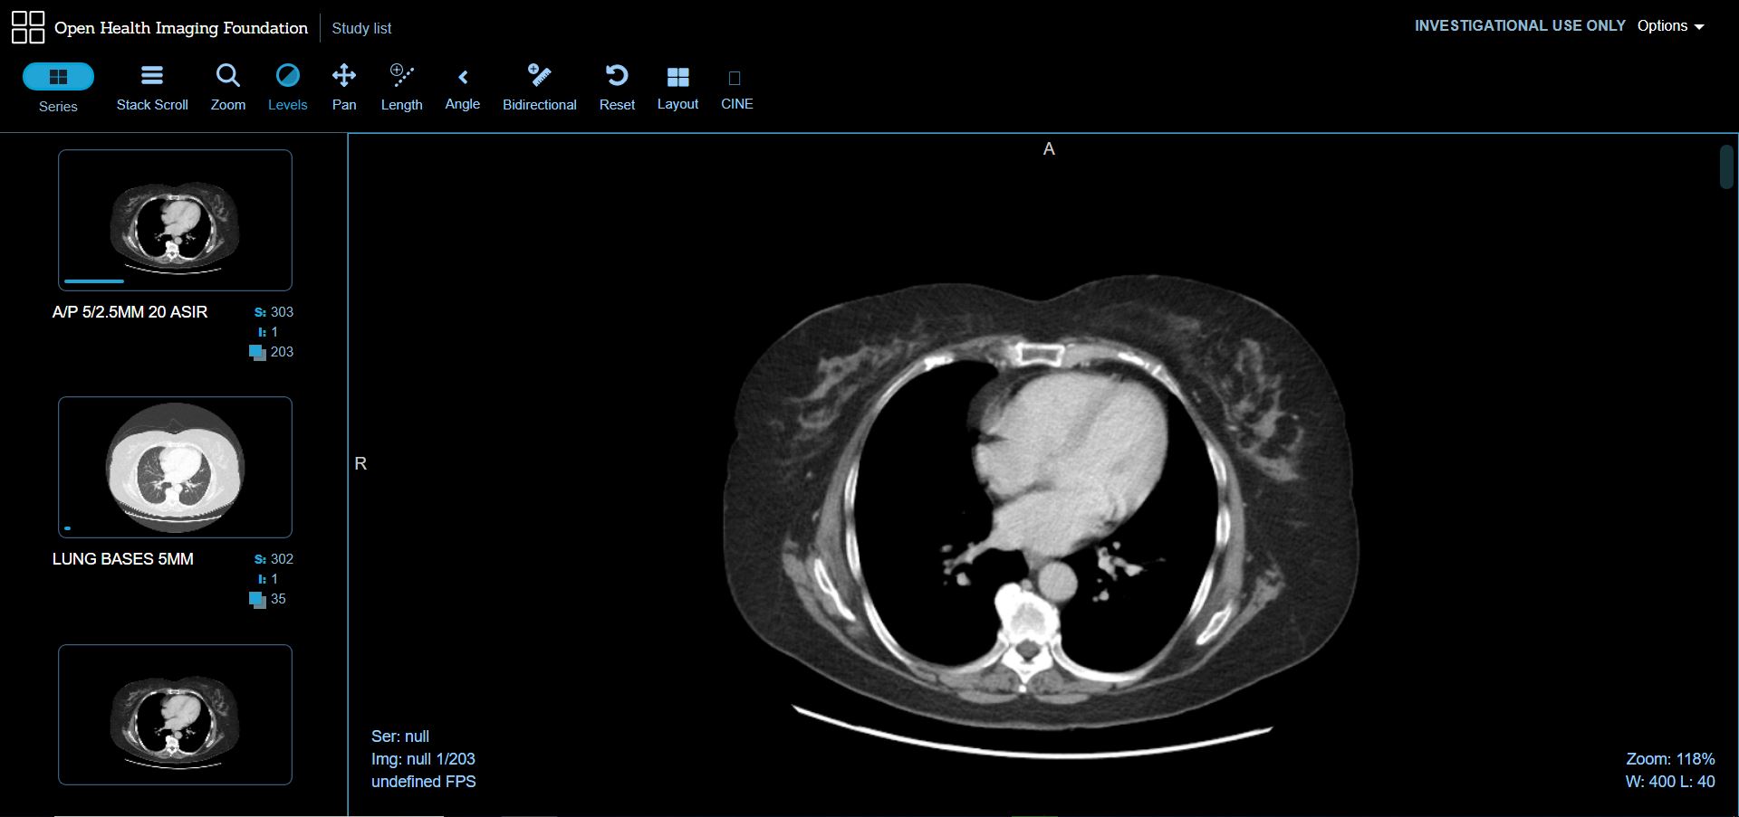
Task: Open the A/P 5/2.5MM 20 ASIR thumbnail
Action: pos(175,220)
